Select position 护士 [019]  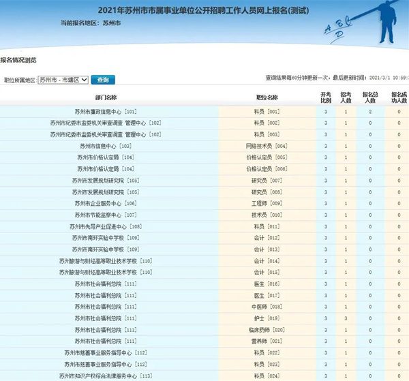pos(267,318)
